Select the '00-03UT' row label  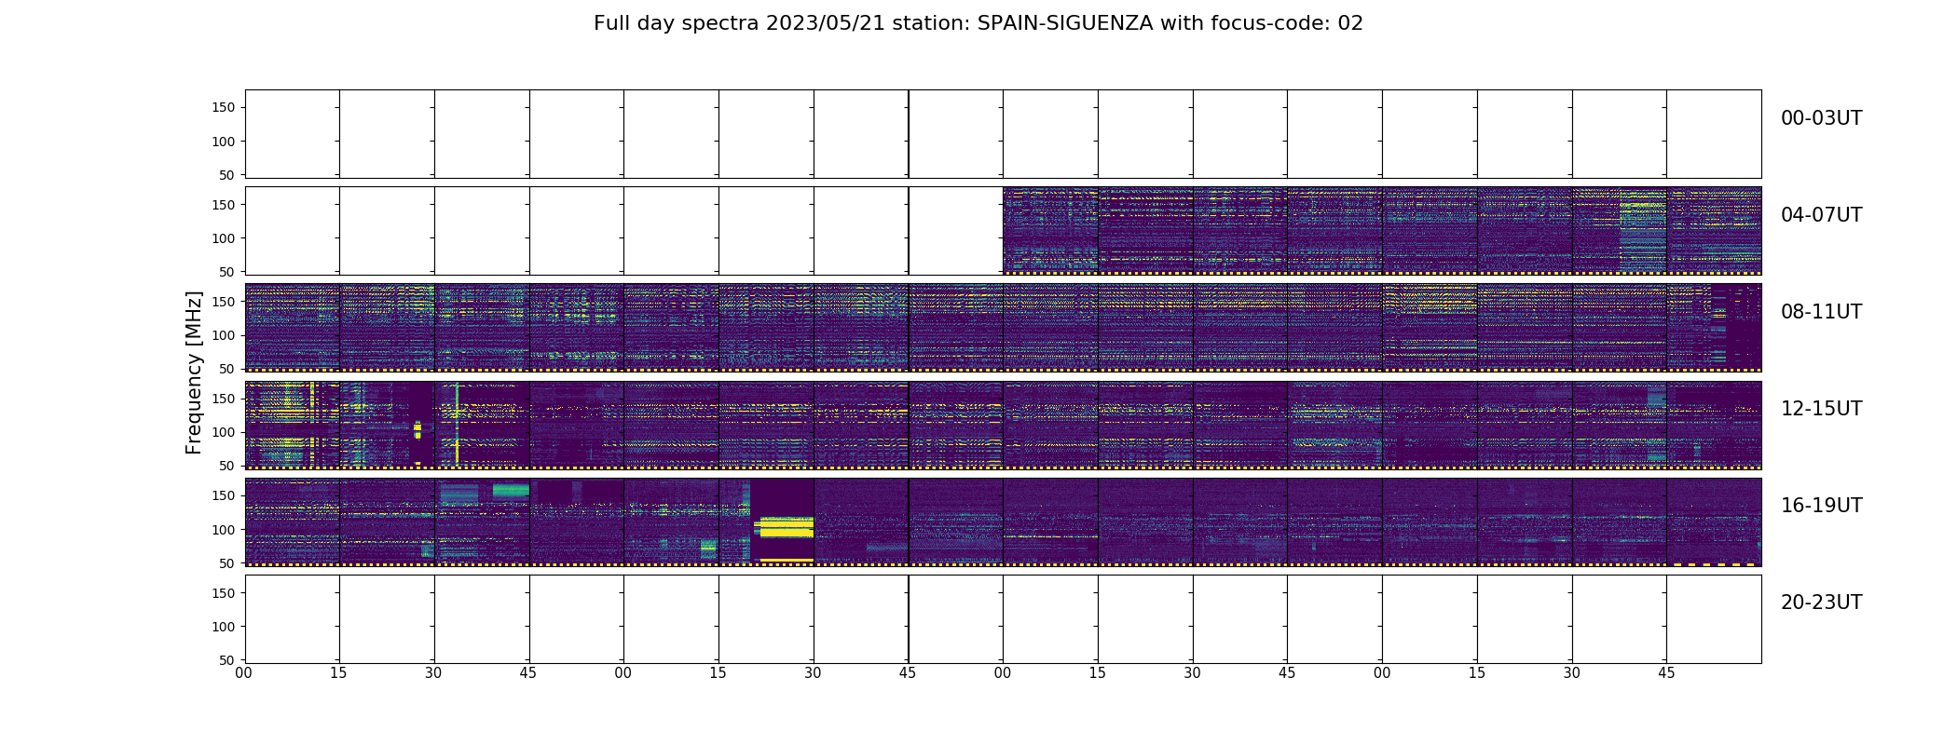tap(1821, 118)
